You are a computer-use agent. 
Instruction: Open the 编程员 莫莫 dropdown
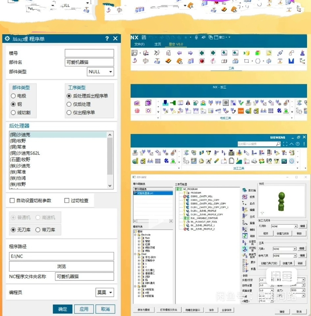(x=105, y=292)
